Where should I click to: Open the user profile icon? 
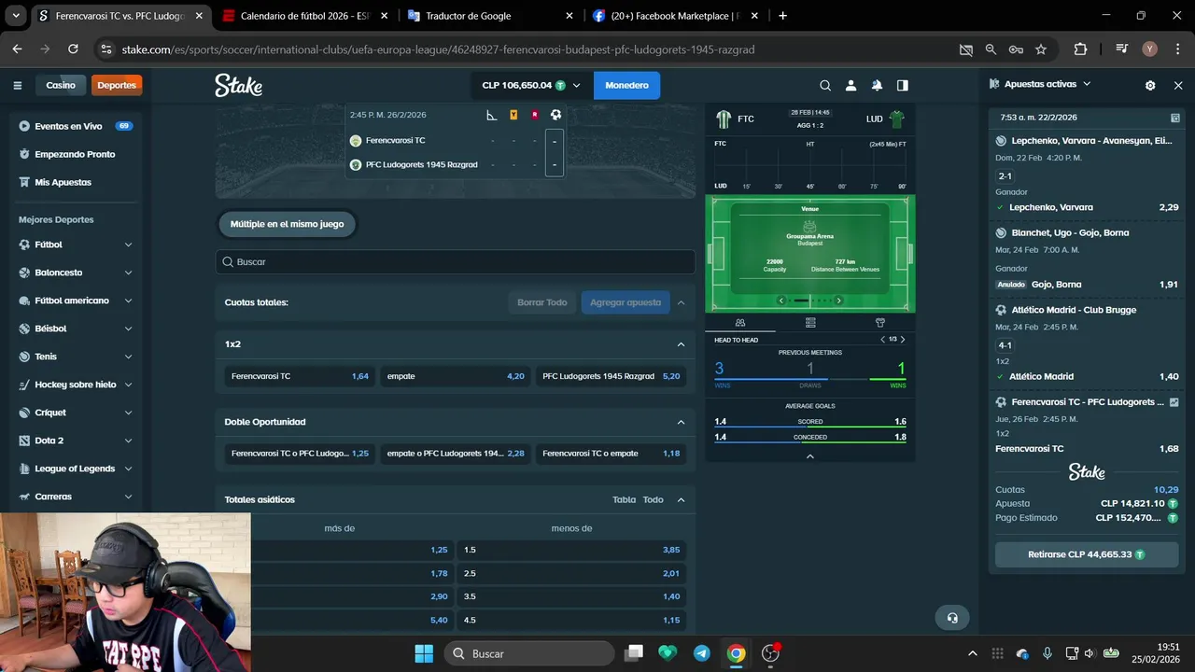point(851,85)
